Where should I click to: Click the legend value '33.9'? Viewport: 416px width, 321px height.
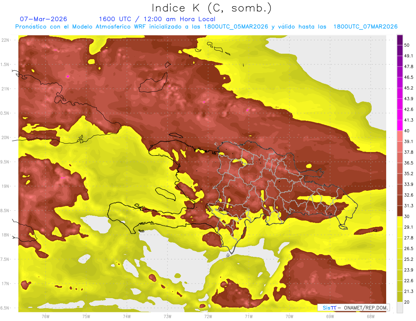pos(409,184)
